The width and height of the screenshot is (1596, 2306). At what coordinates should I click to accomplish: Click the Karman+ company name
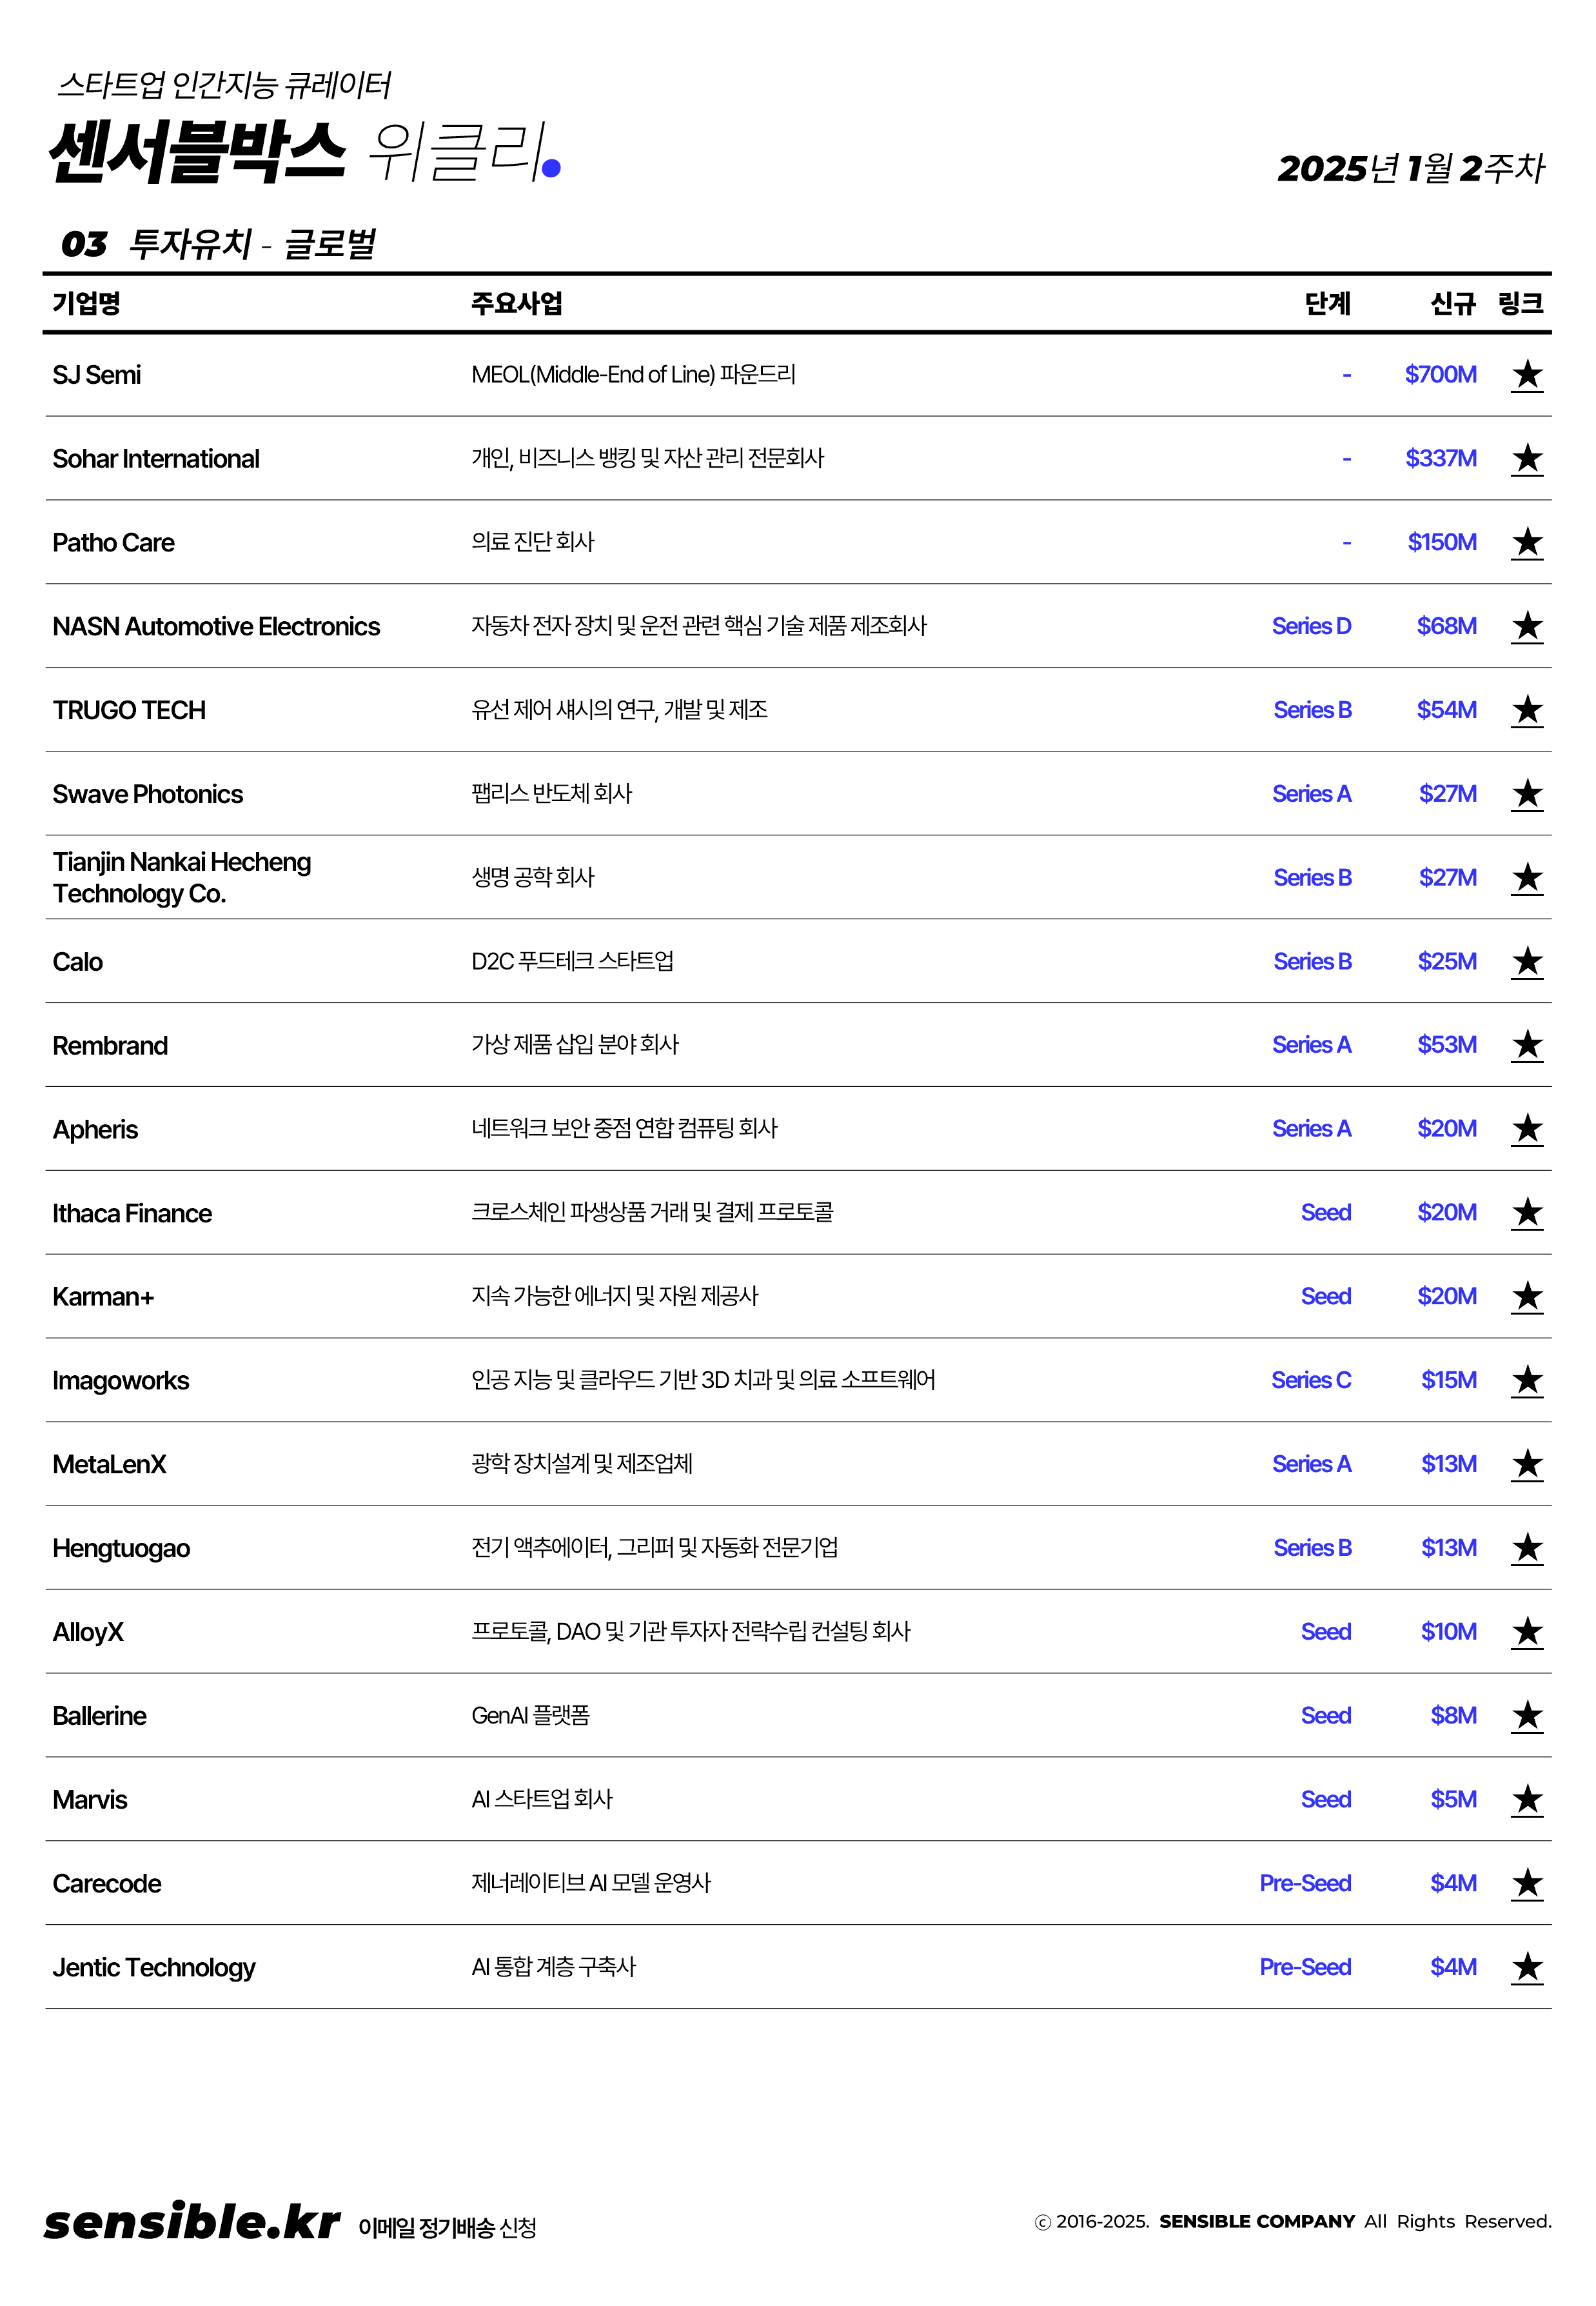103,1297
